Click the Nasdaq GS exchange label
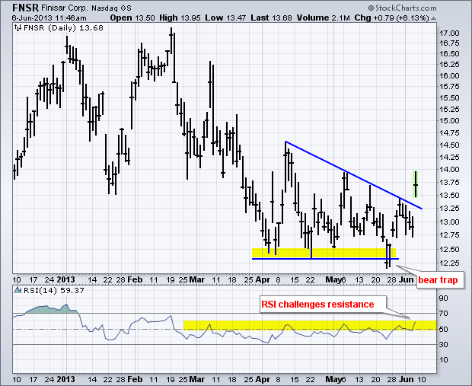This screenshot has height=386, width=472. (111, 8)
